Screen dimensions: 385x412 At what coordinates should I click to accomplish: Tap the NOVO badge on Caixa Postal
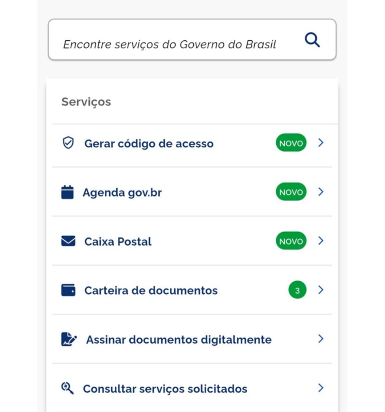click(x=291, y=241)
